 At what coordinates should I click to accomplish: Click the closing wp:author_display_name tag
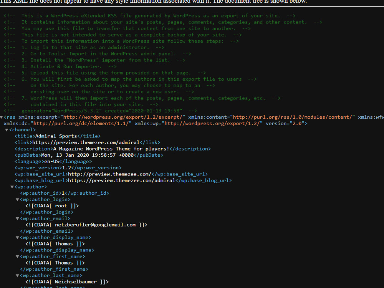tap(57, 250)
